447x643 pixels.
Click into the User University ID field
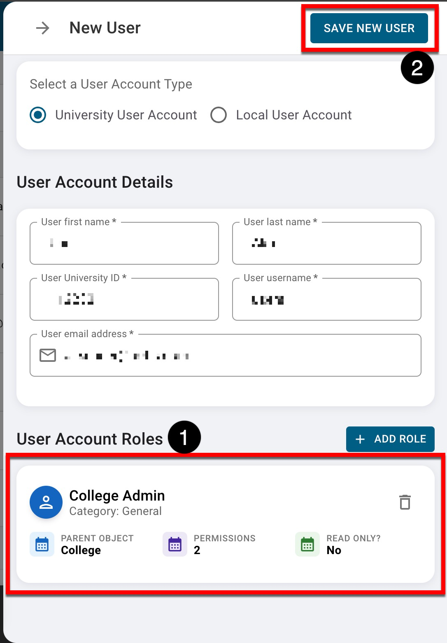tap(124, 300)
